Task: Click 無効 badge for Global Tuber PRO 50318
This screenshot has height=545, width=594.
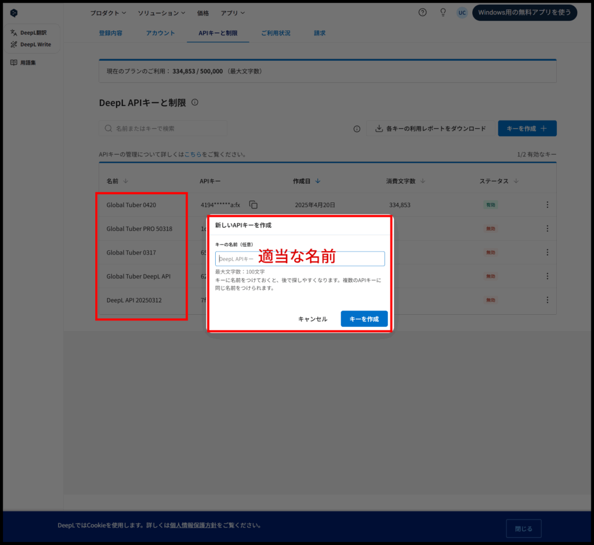Action: (491, 229)
